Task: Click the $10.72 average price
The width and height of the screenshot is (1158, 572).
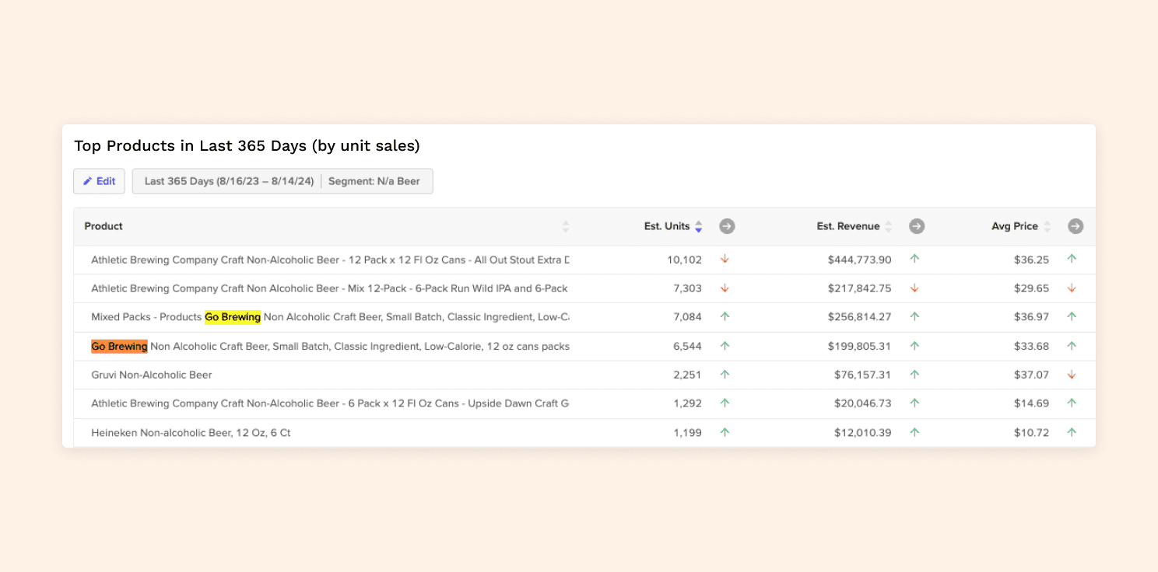Action: 1032,432
